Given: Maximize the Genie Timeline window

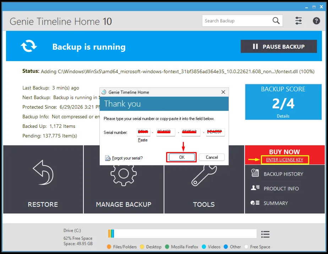Looking at the screenshot, I should point(314,7).
